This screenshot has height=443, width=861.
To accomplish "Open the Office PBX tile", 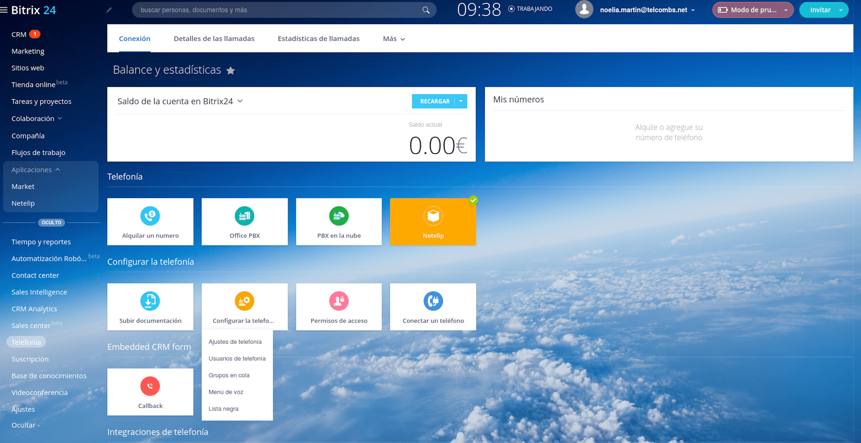I will 245,221.
